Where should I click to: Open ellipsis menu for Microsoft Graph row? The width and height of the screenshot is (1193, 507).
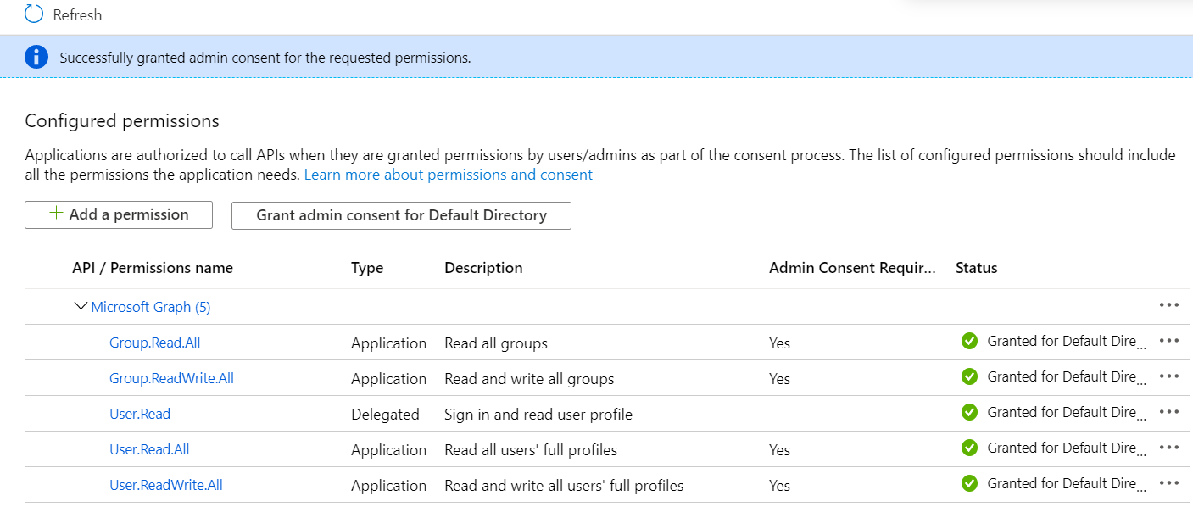tap(1169, 305)
